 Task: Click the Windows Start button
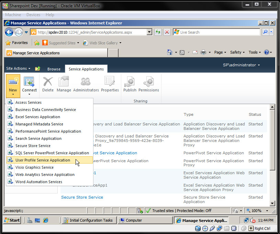[12, 220]
